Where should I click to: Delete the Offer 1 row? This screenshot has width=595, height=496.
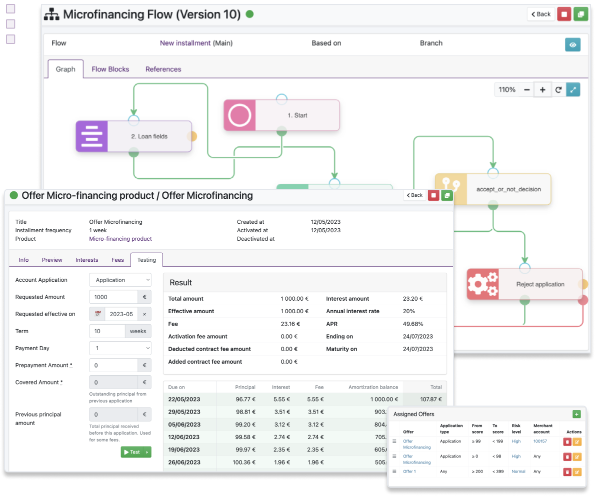(x=567, y=472)
